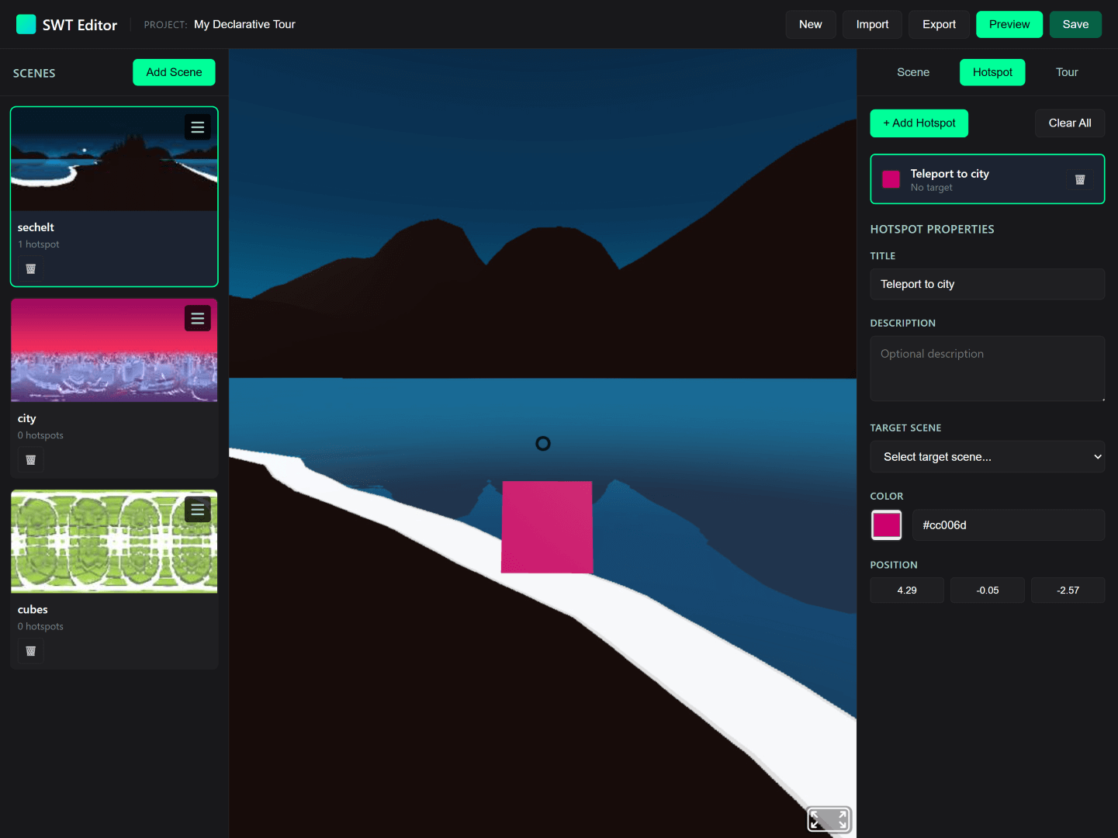
Task: Edit position Z value -2.57
Action: point(1068,590)
